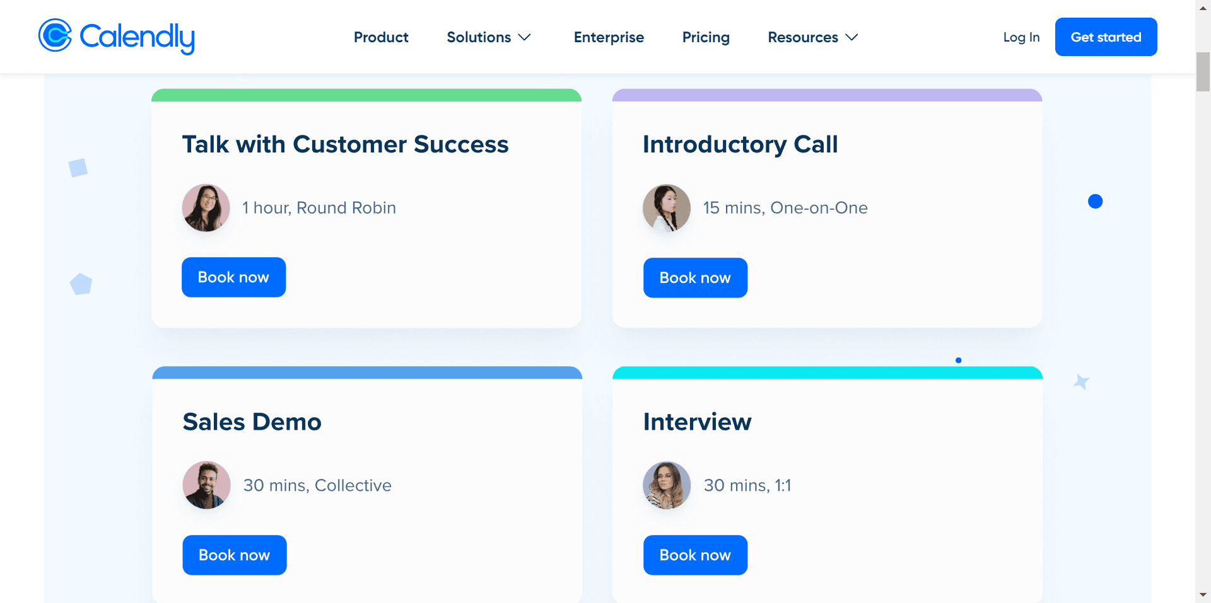This screenshot has width=1211, height=603.
Task: Click the blue dot decoration on the right
Action: (1096, 201)
